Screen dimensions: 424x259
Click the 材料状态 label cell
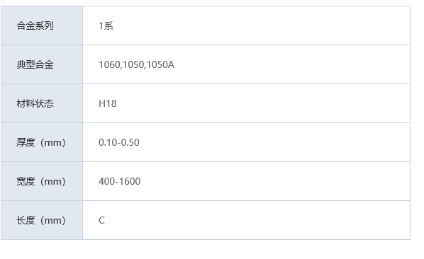(42, 103)
